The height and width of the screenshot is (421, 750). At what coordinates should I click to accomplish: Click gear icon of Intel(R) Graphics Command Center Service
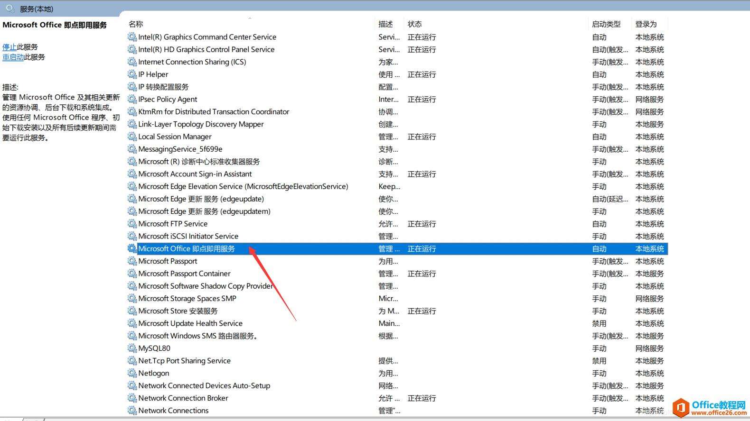(132, 37)
